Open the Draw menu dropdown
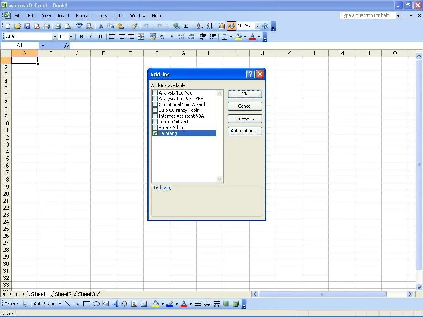Screen dimensions: 423x317 pos(12,304)
